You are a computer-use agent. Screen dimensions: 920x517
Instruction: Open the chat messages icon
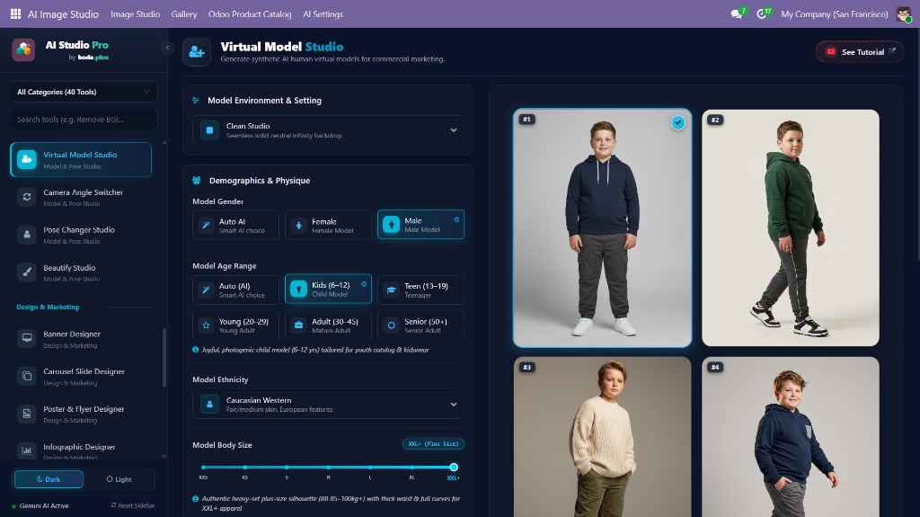(x=737, y=13)
